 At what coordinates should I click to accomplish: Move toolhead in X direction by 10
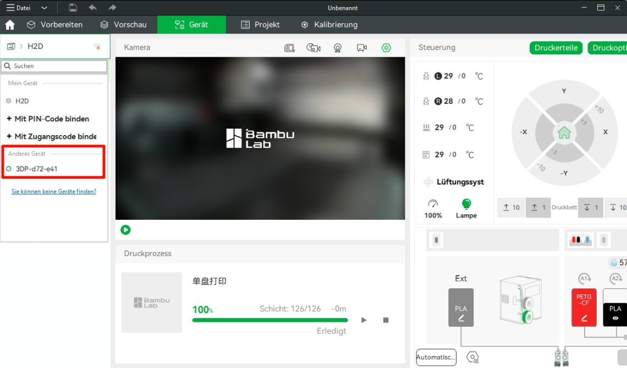point(606,132)
